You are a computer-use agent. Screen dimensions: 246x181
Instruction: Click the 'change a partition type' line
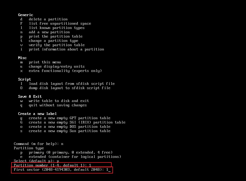coord(49,41)
